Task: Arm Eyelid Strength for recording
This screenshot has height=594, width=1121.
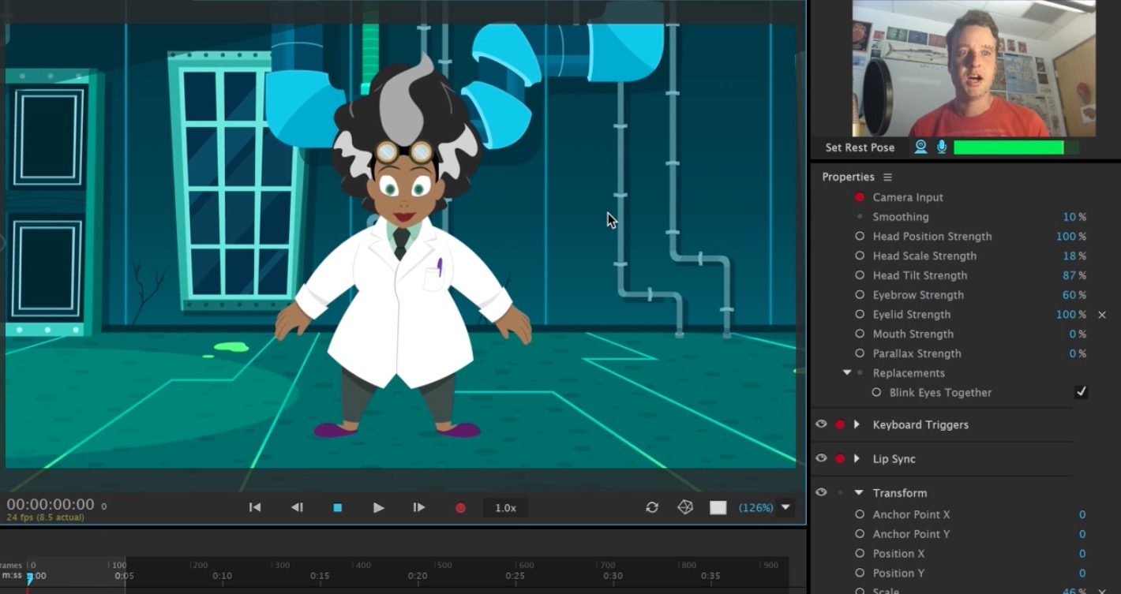Action: (x=860, y=314)
